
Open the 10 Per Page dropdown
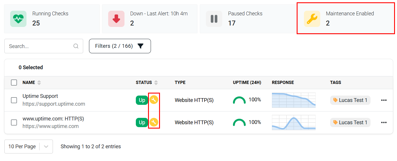(29, 147)
